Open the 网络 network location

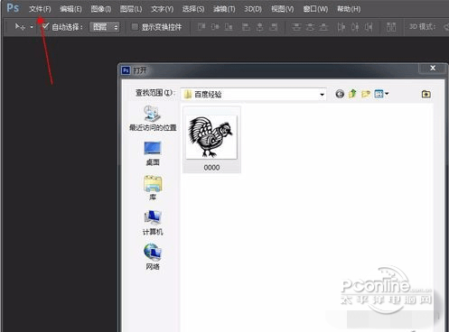[x=153, y=257]
